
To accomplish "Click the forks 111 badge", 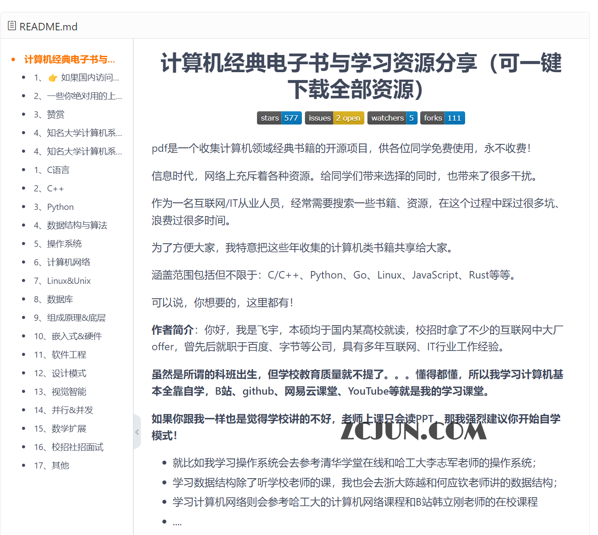I will (442, 118).
